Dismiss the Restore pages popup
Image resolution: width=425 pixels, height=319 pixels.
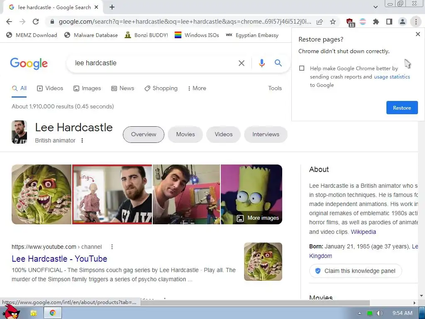click(418, 34)
